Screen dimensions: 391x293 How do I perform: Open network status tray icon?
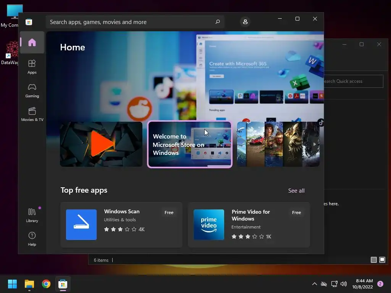click(x=334, y=284)
